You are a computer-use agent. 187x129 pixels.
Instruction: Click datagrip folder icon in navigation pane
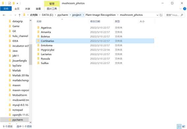(x=10, y=21)
